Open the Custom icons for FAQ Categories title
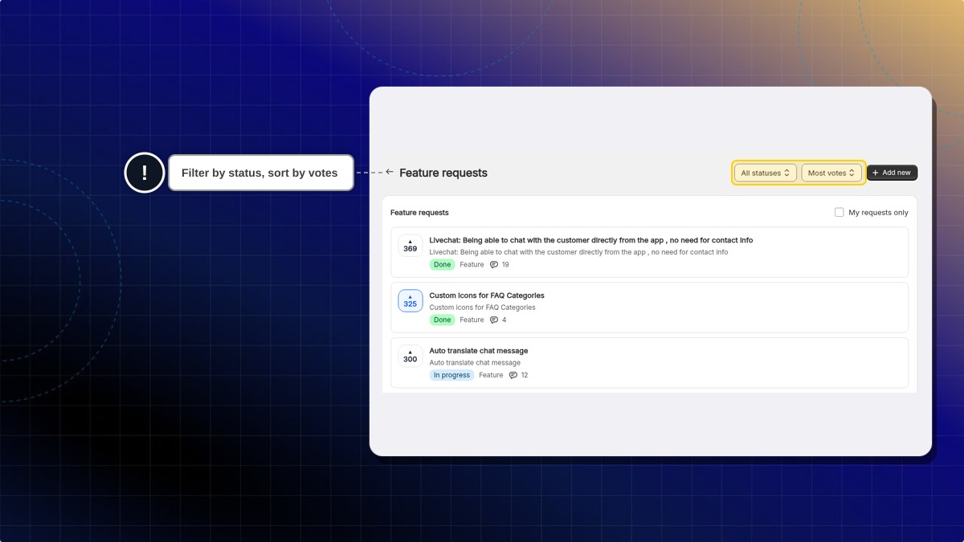This screenshot has width=964, height=542. [x=487, y=295]
